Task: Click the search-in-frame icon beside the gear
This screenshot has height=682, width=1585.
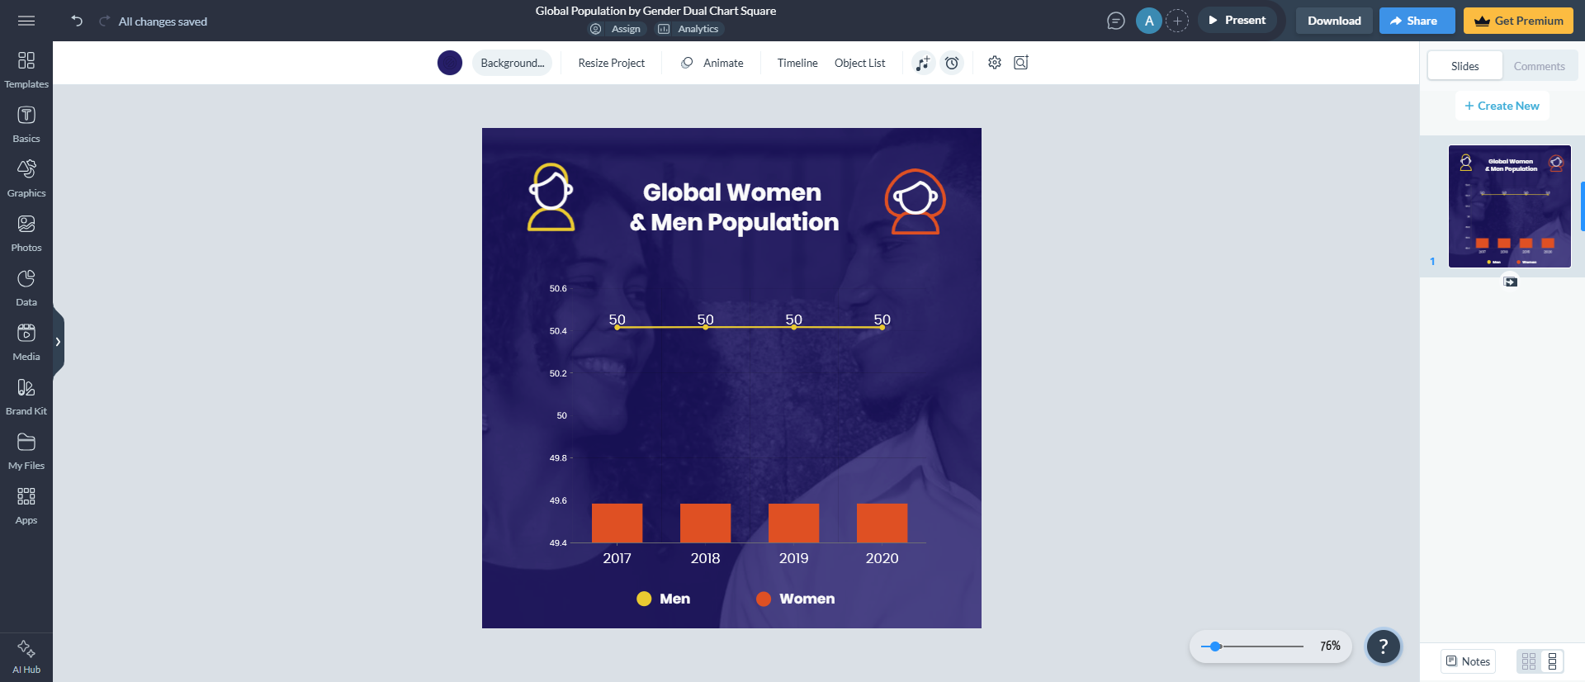Action: [1021, 63]
